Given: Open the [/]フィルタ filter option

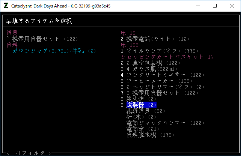Looking at the screenshot, I should (29, 153).
